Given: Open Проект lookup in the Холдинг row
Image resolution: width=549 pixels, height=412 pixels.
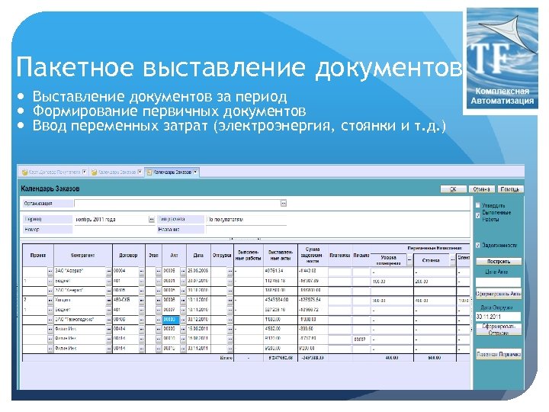Looking at the screenshot, I should (50, 301).
